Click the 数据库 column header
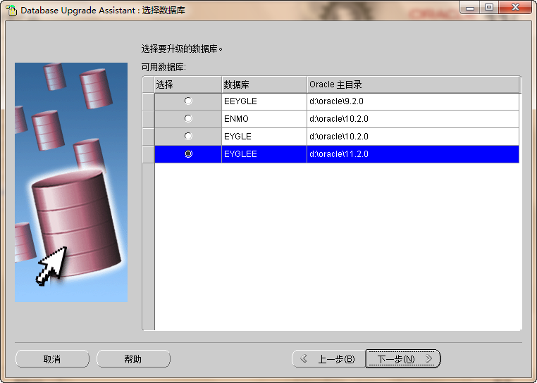 (264, 84)
